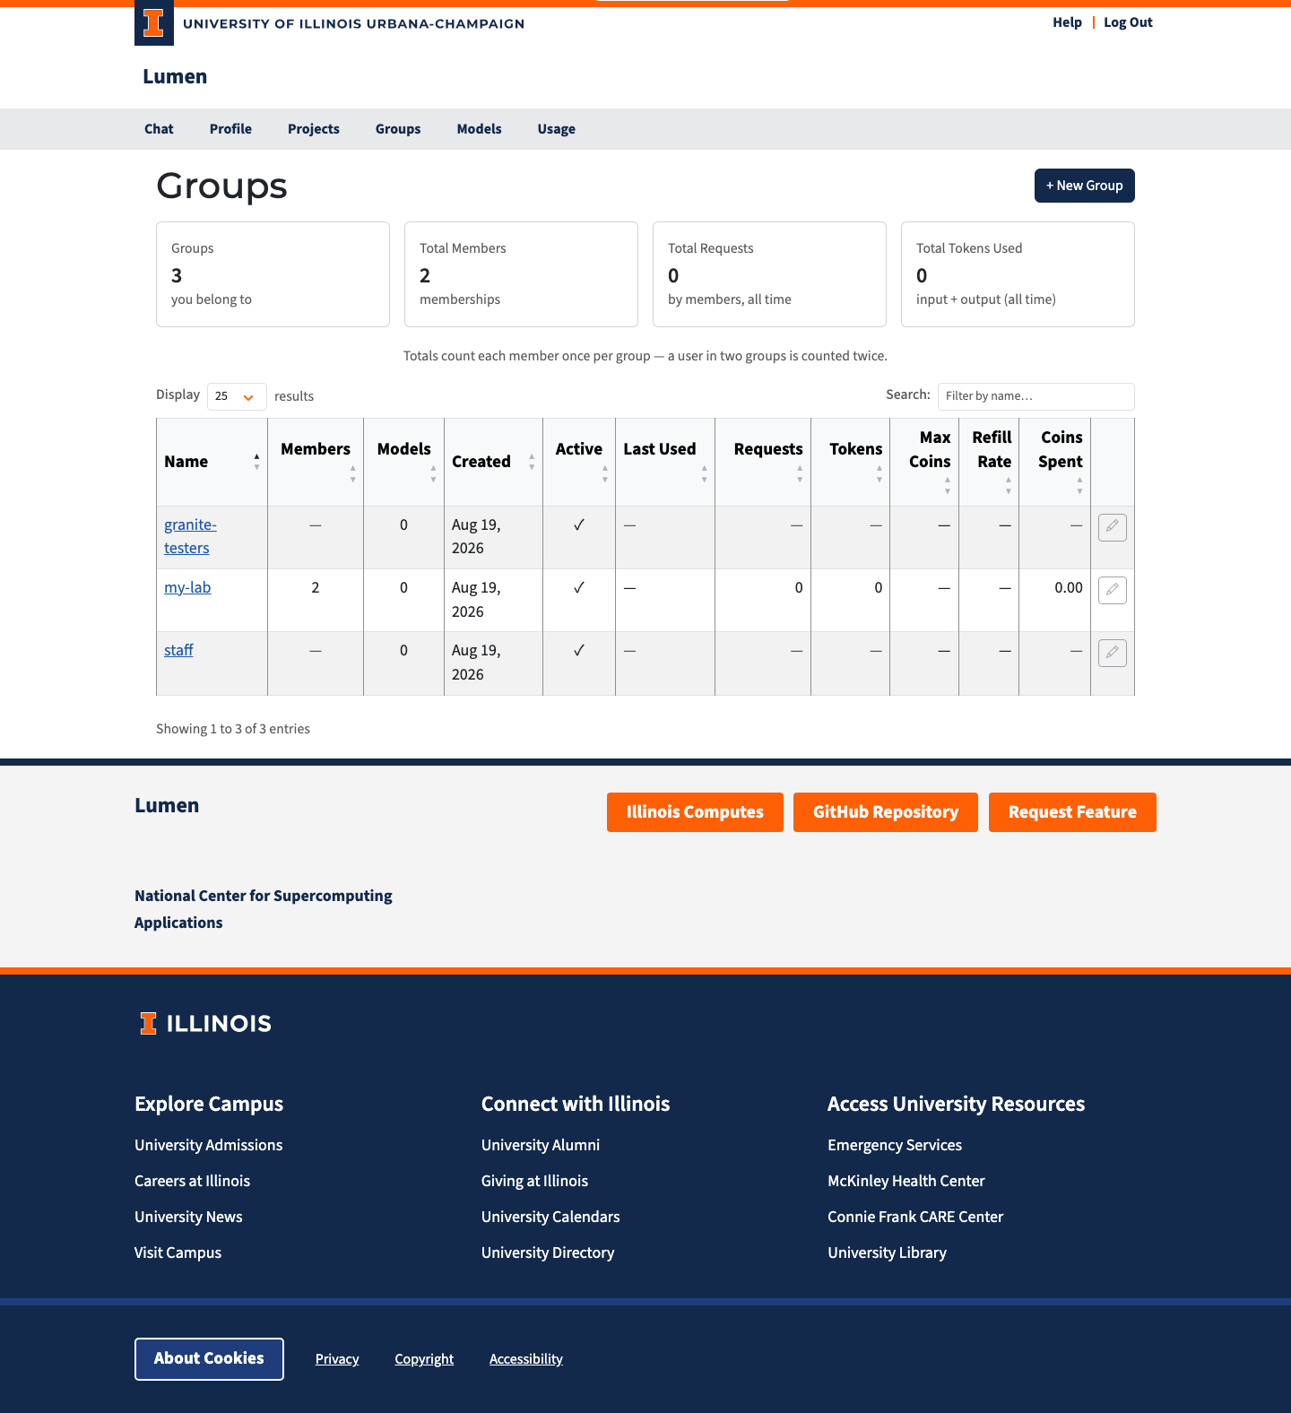The height and width of the screenshot is (1413, 1291).
Task: Open the Accessibility footer link
Action: point(526,1359)
